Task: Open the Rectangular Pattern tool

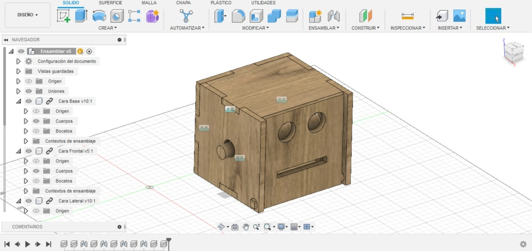Action: click(x=134, y=16)
